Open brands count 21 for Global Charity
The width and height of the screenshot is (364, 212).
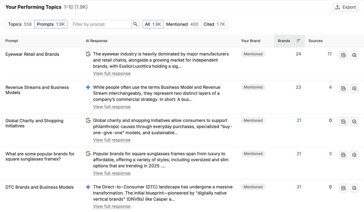299,120
